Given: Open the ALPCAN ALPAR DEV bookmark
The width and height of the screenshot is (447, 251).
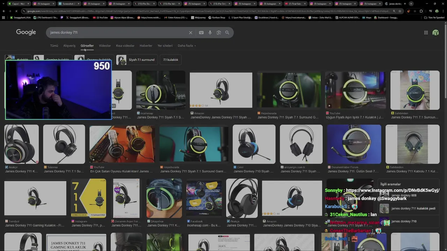Looking at the screenshot, I should pos(347,17).
